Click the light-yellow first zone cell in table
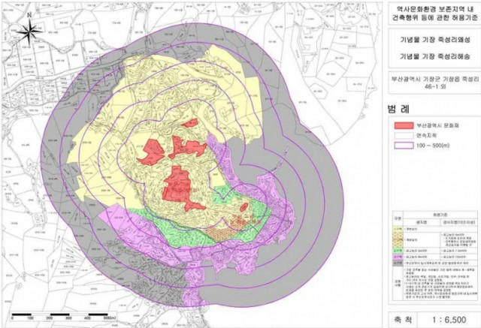The width and height of the screenshot is (481, 328). [398, 229]
